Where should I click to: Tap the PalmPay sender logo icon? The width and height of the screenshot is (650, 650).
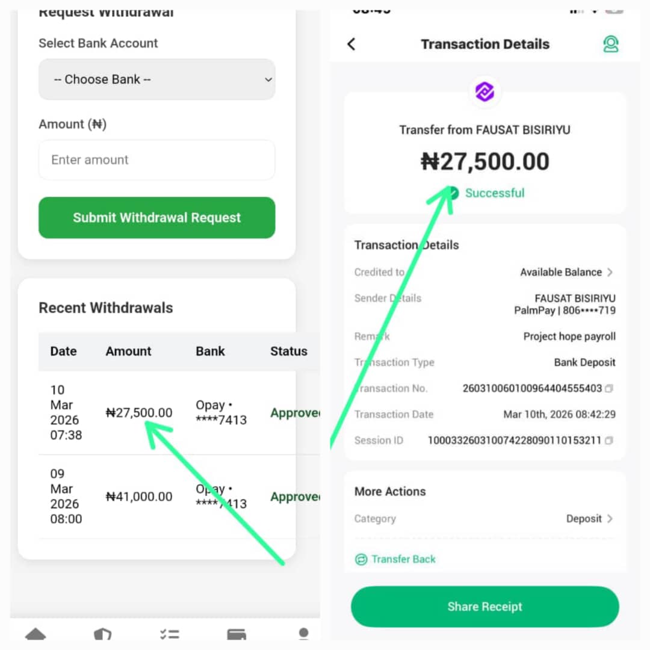pyautogui.click(x=484, y=91)
